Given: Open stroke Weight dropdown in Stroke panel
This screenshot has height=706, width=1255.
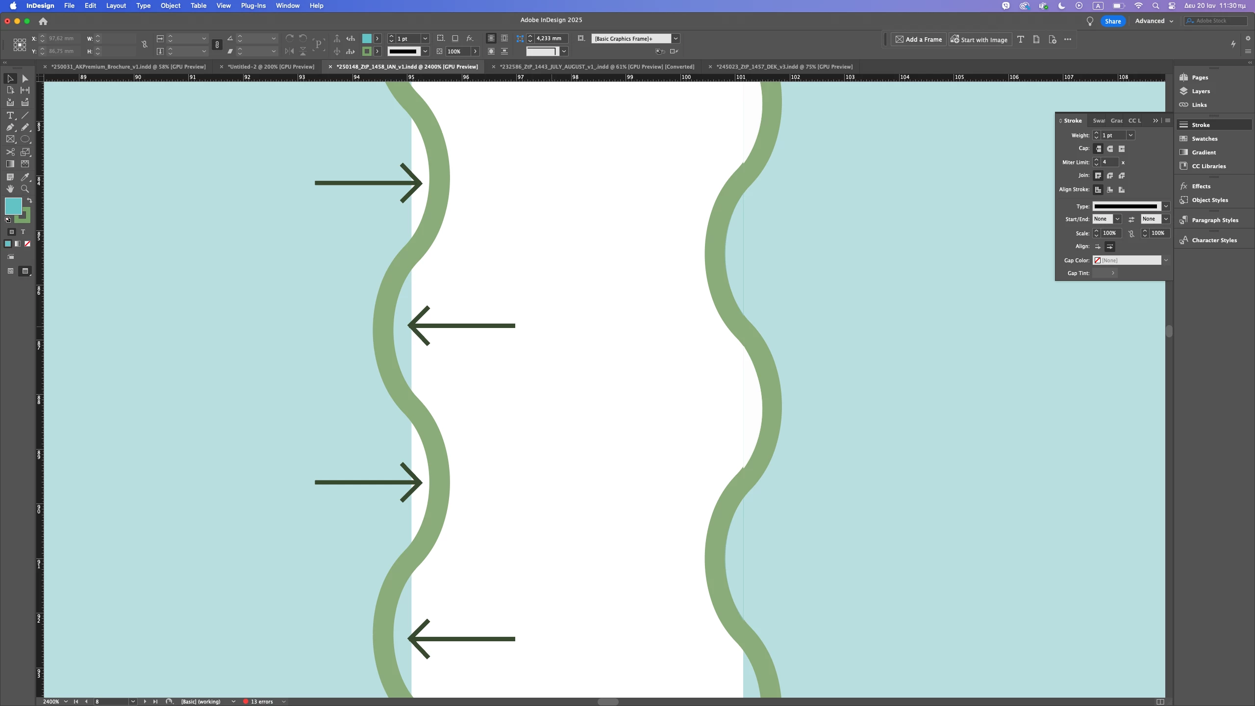Looking at the screenshot, I should 1130,135.
